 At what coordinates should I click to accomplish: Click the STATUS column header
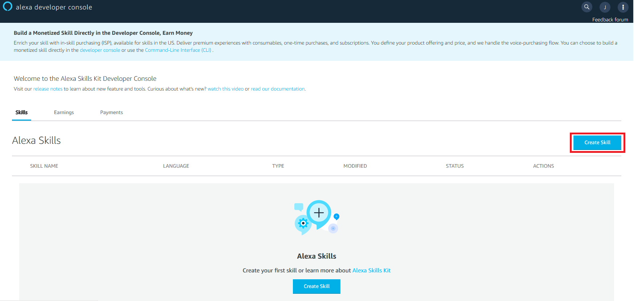(455, 166)
